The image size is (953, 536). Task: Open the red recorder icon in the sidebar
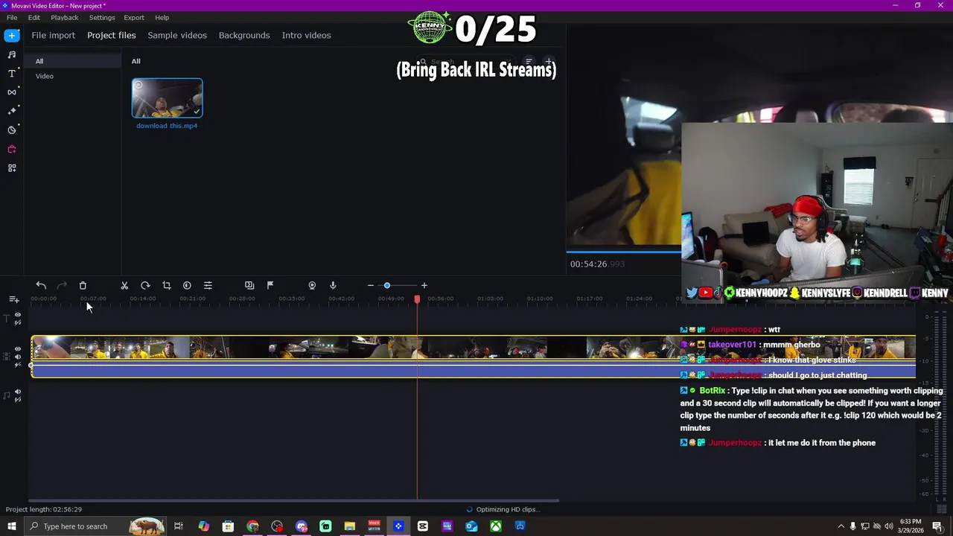[12, 149]
